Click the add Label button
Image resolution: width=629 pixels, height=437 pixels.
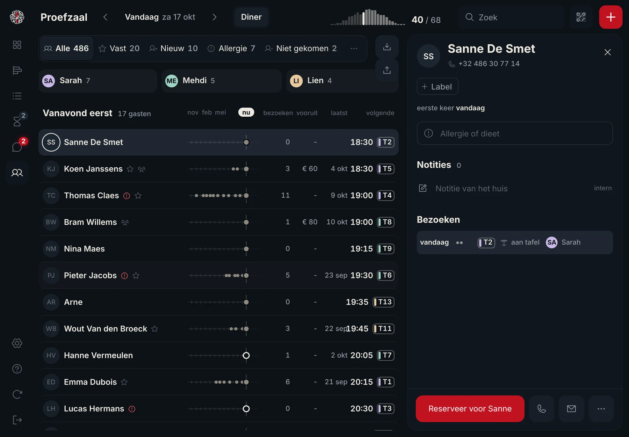click(x=437, y=87)
